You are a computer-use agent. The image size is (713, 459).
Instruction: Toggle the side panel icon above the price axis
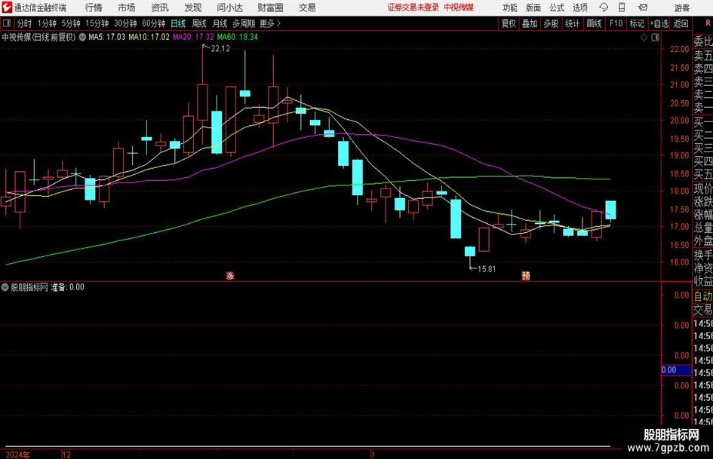tap(655, 38)
